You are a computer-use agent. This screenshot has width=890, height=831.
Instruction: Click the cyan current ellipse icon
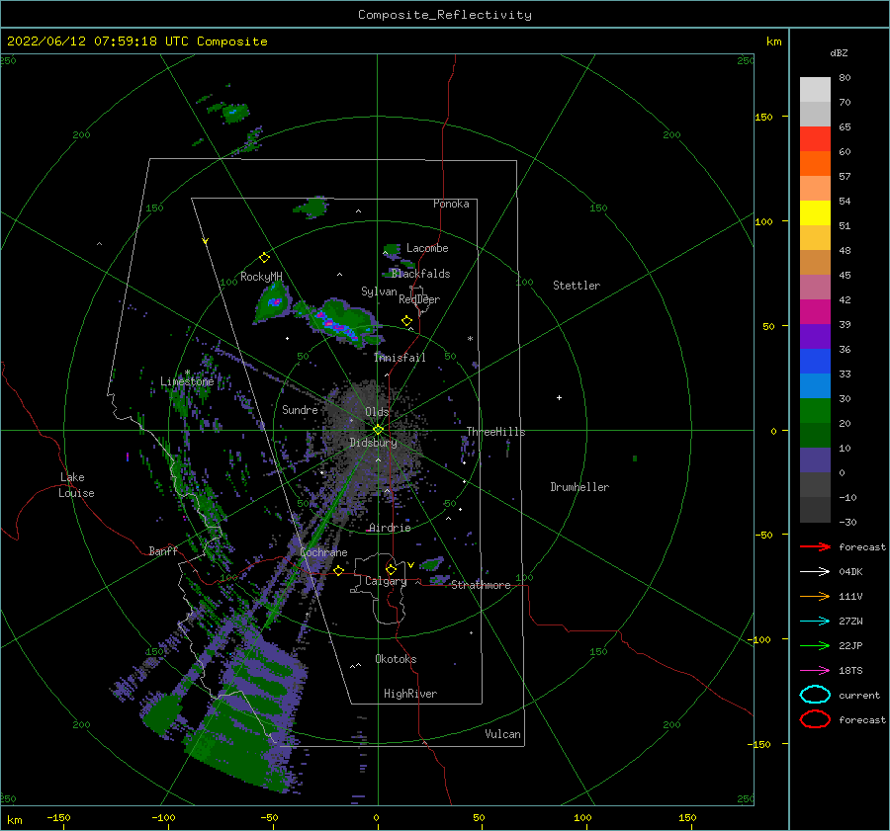coord(815,695)
